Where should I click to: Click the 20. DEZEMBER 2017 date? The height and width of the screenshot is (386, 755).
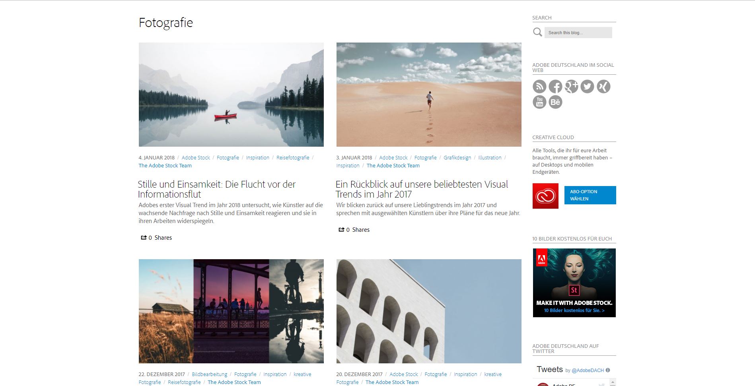click(x=360, y=374)
